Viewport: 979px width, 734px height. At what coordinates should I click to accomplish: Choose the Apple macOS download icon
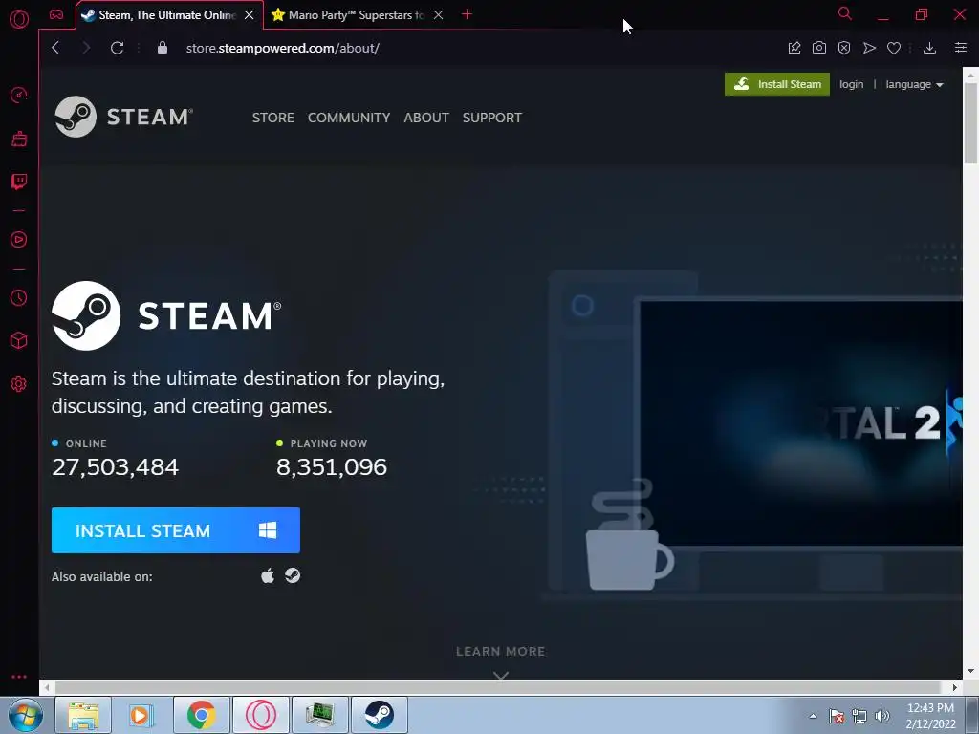[268, 575]
